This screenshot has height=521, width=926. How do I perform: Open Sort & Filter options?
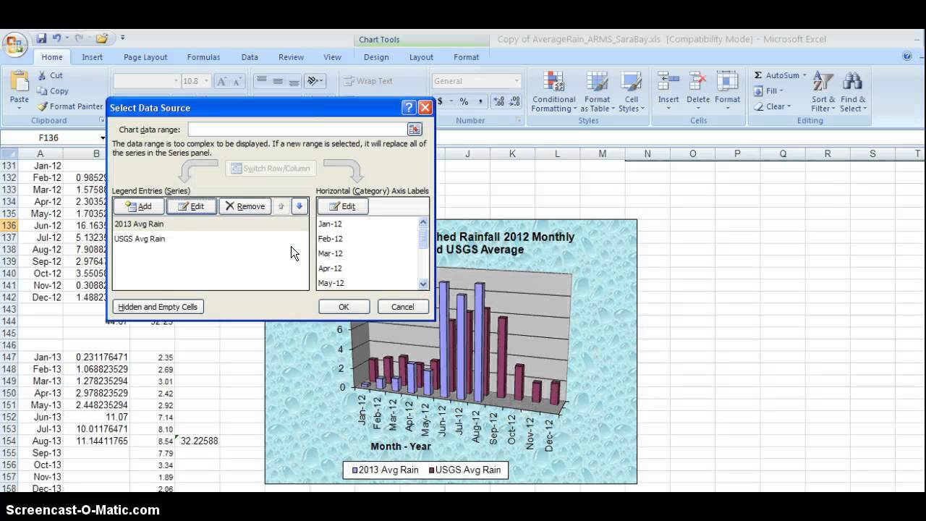point(823,91)
